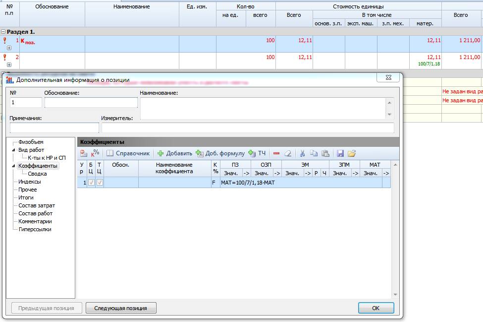
Task: Save coefficients with floppy disk icon
Action: pyautogui.click(x=340, y=153)
